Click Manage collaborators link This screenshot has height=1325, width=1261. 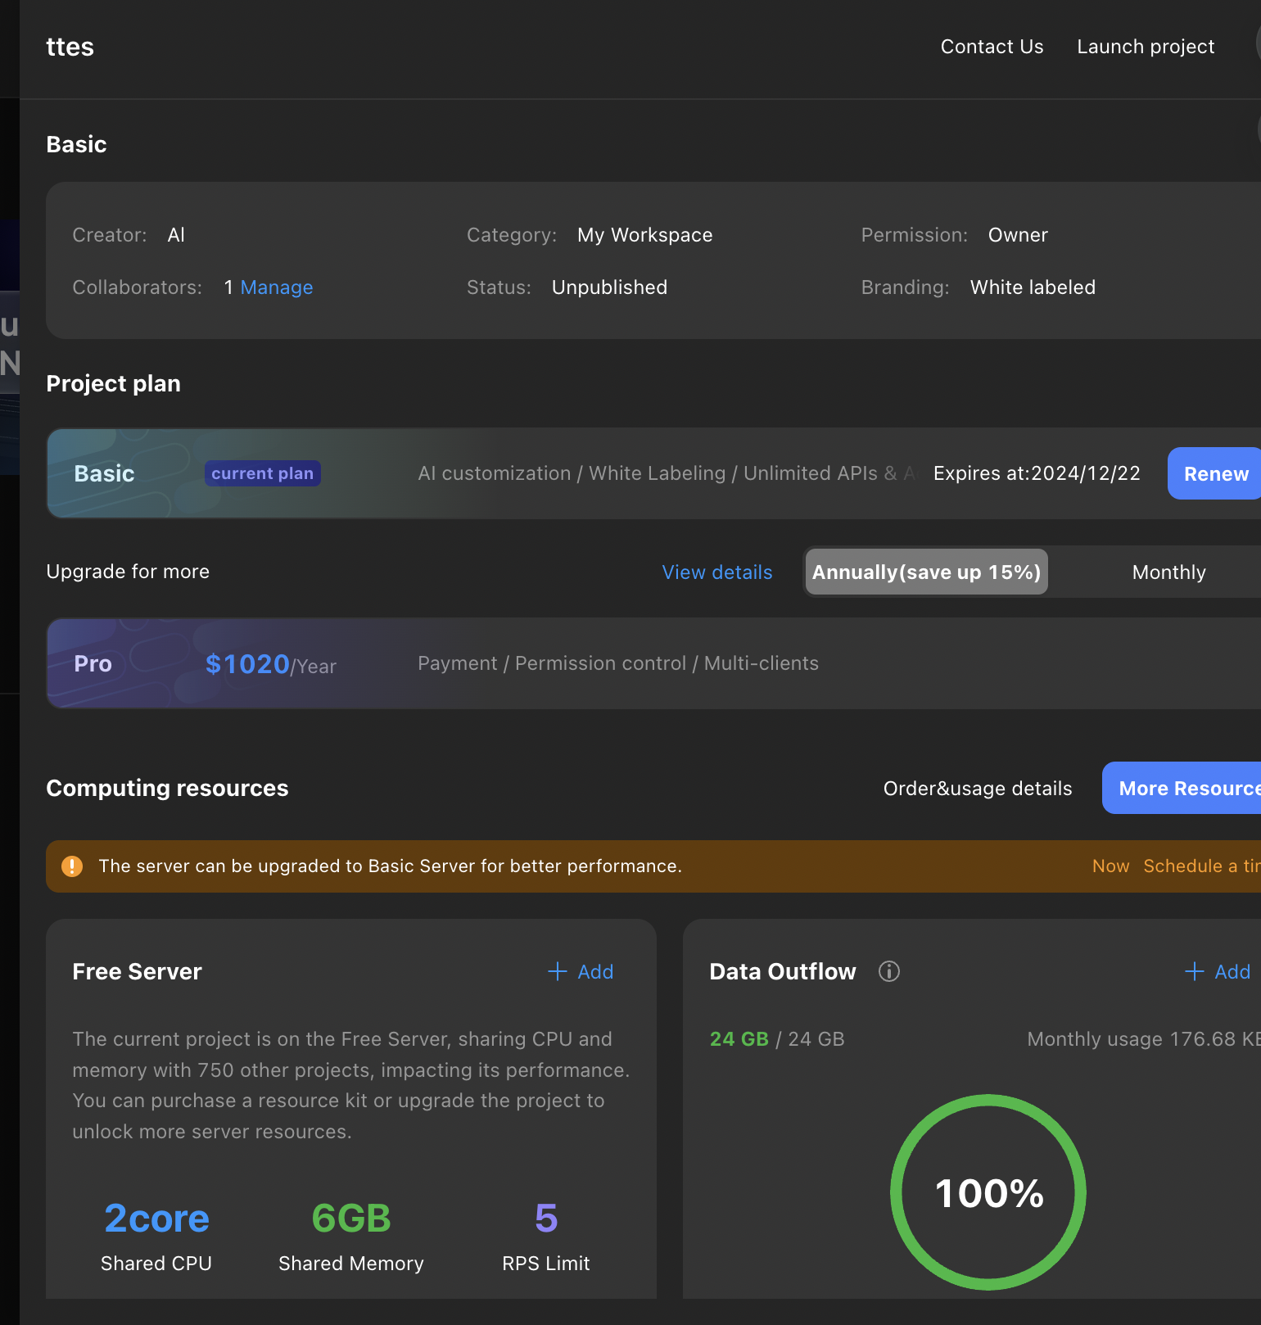pos(277,287)
